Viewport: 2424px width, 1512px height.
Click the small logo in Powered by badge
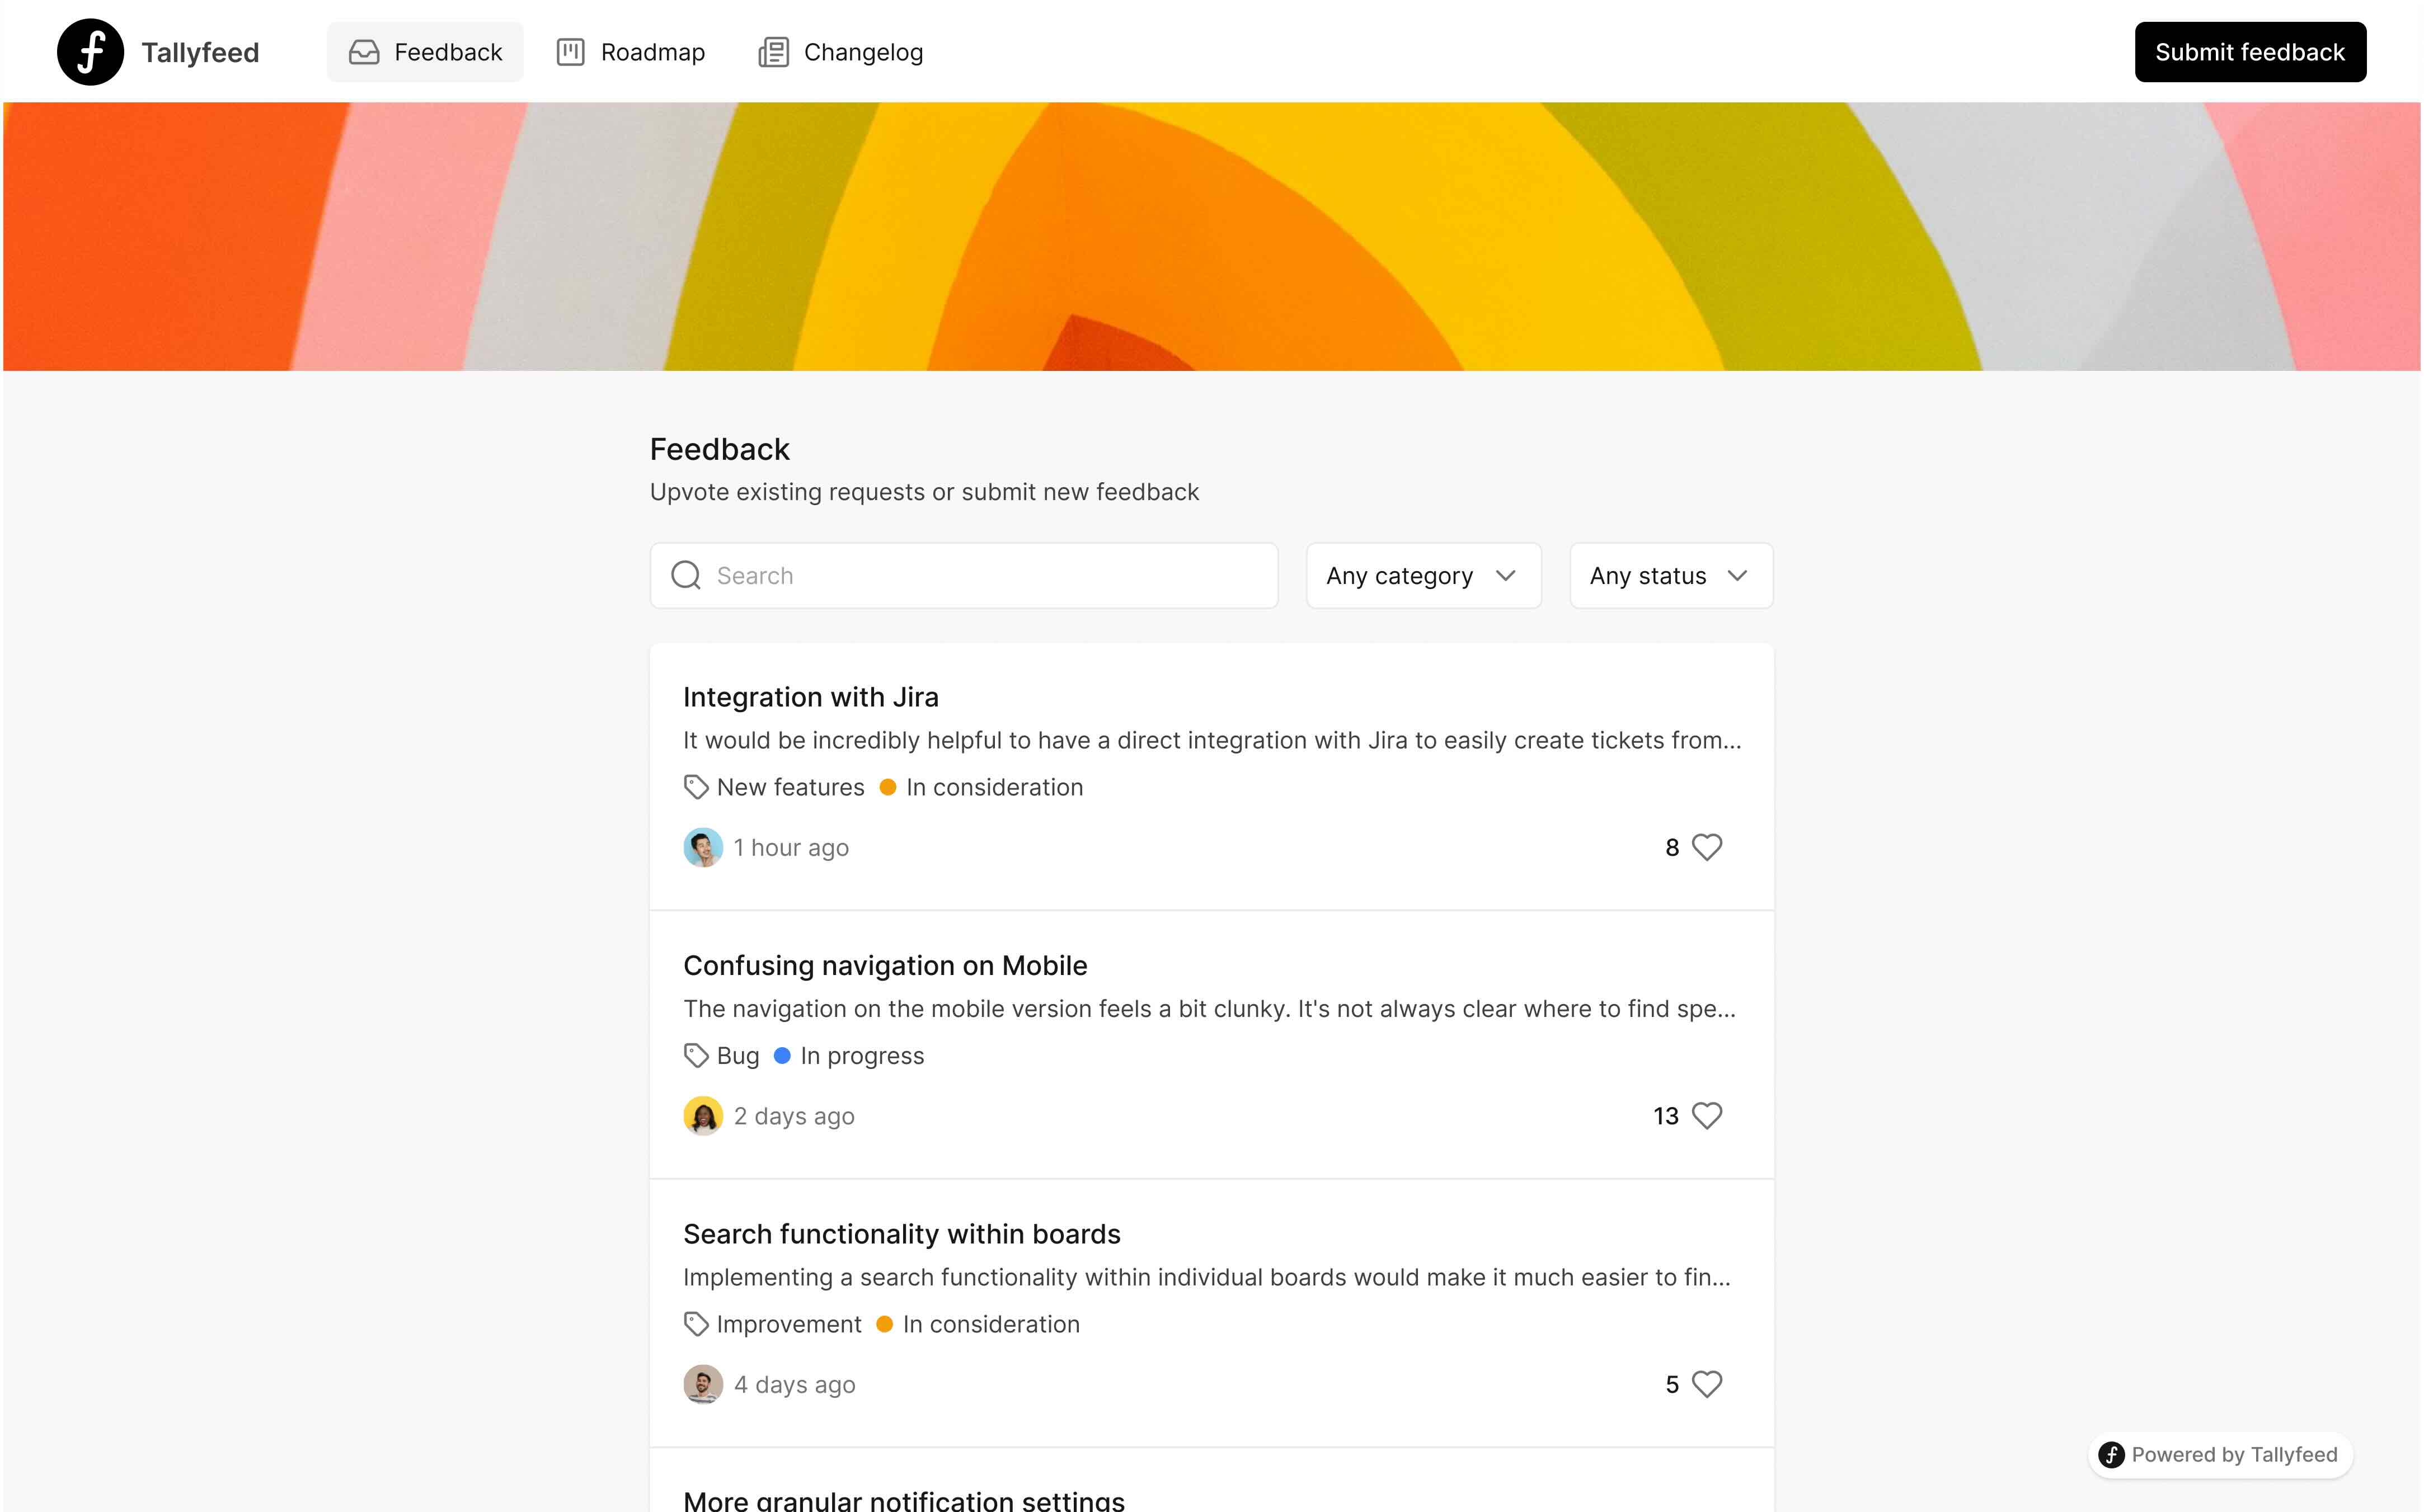click(2111, 1454)
